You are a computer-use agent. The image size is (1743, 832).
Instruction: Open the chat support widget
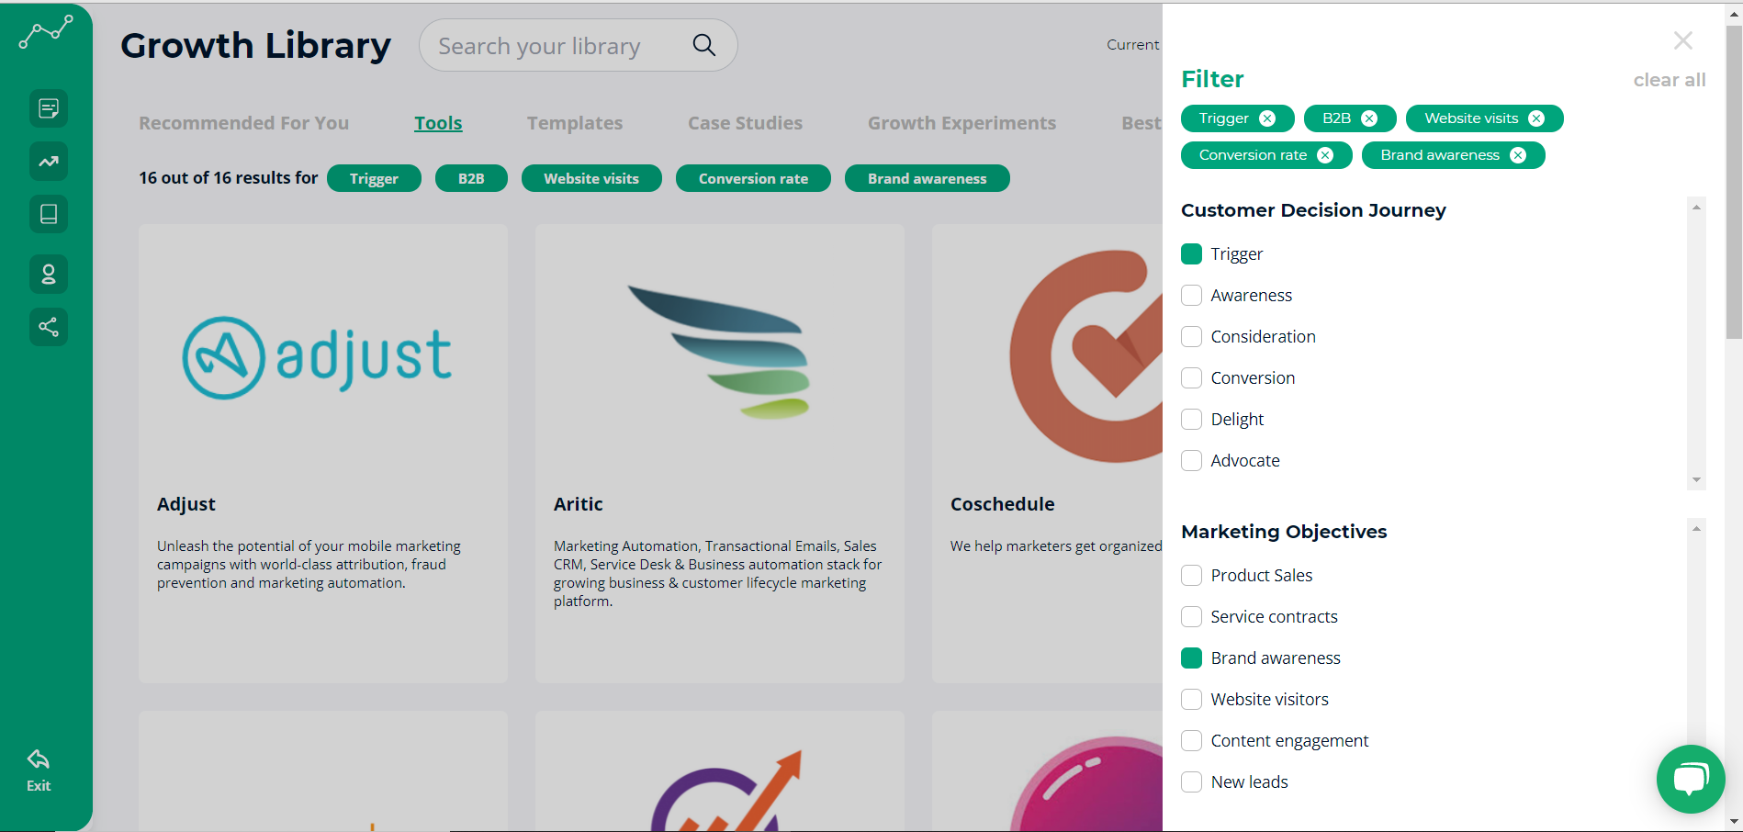[x=1691, y=779]
